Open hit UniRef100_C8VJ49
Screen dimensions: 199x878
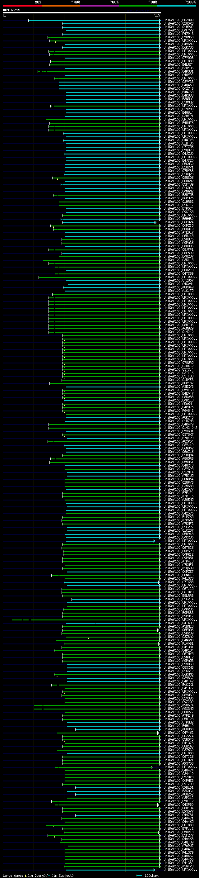pyautogui.click(x=178, y=445)
